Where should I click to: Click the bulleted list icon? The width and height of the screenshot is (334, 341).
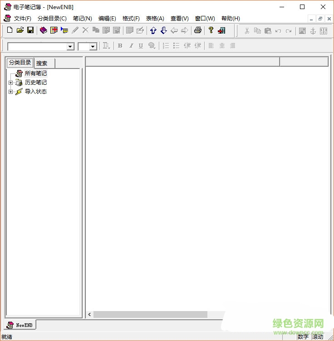click(x=176, y=46)
